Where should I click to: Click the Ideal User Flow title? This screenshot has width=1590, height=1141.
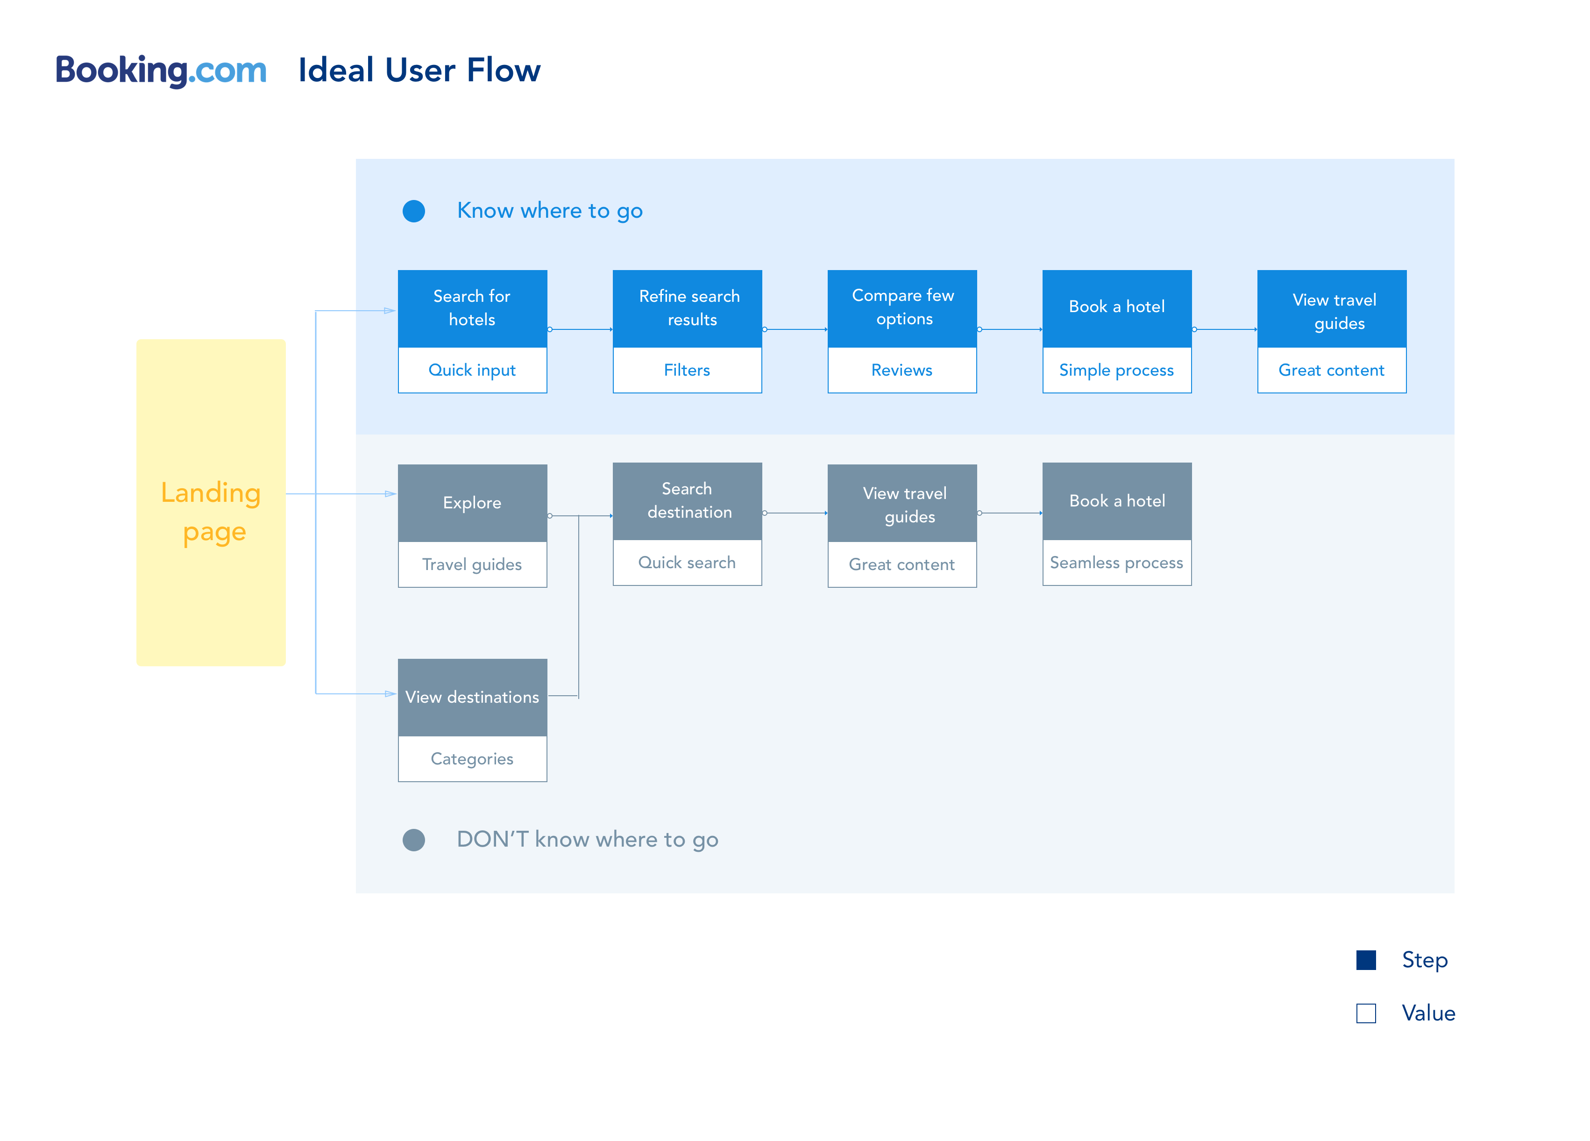click(419, 70)
